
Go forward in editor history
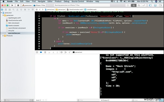43,10
